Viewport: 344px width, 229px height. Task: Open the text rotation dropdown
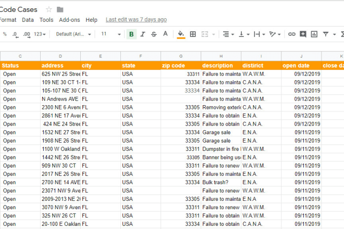click(x=275, y=34)
